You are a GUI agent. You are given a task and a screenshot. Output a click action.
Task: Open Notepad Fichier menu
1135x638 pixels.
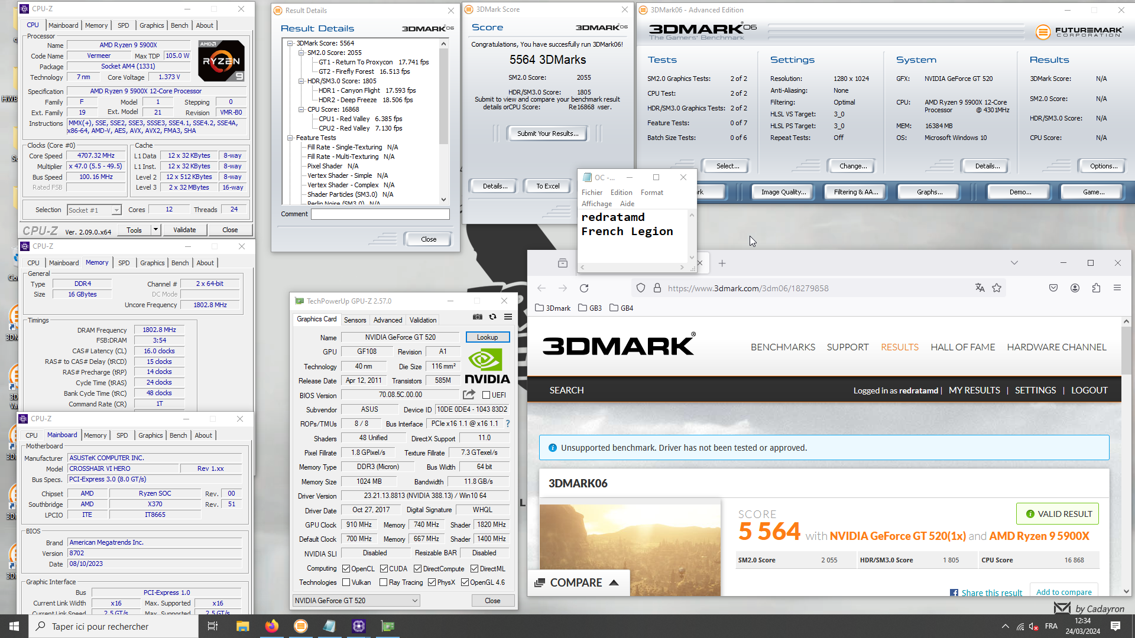point(592,193)
